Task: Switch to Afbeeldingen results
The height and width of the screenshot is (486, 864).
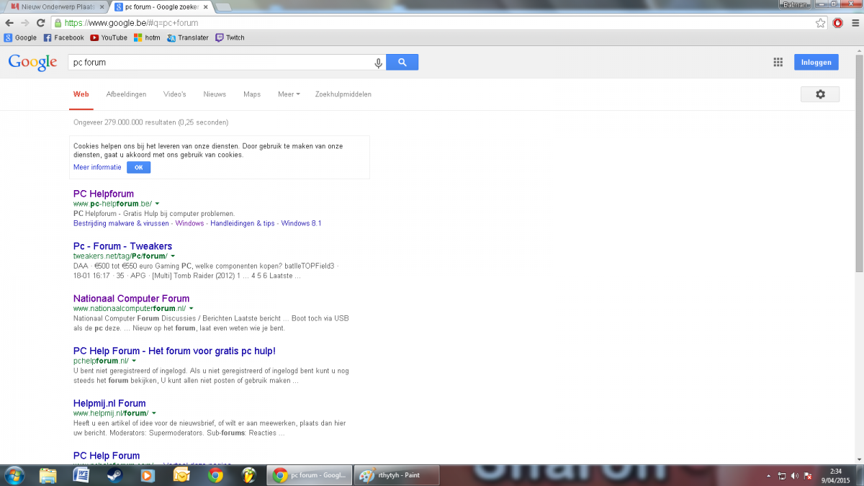Action: click(126, 94)
